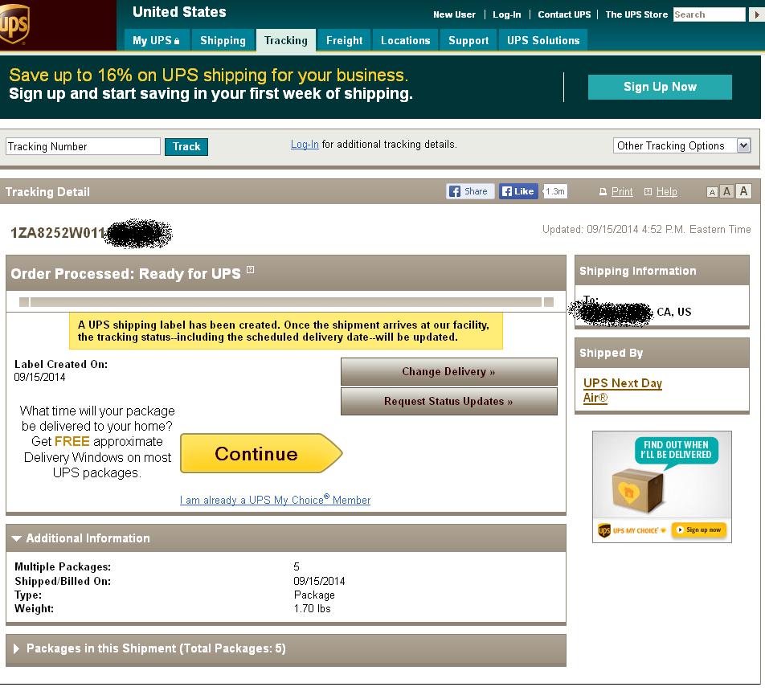Viewport: 765px width, 691px height.
Task: Click the New User link
Action: click(x=454, y=14)
